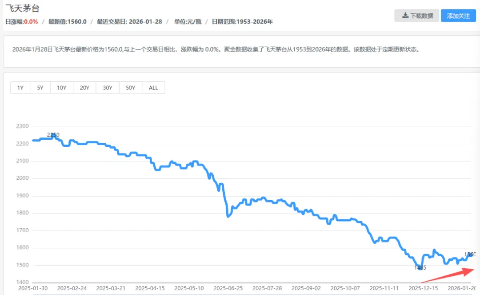The image size is (480, 295).
Task: Click y-axis label 1900
Action: [22, 196]
